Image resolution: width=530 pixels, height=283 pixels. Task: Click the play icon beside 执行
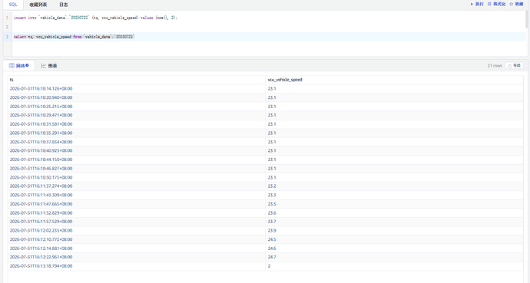point(472,4)
